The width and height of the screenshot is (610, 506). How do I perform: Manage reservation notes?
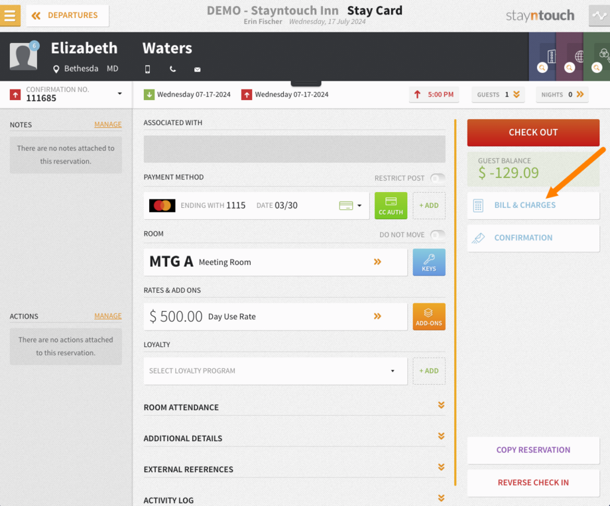[x=108, y=125]
